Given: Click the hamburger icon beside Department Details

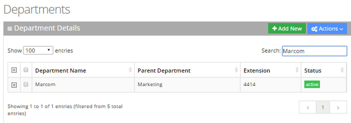Looking at the screenshot, I should 10,29.
